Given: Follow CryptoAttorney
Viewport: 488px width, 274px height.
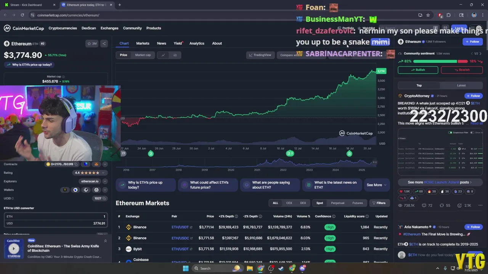Looking at the screenshot, I should point(473,96).
